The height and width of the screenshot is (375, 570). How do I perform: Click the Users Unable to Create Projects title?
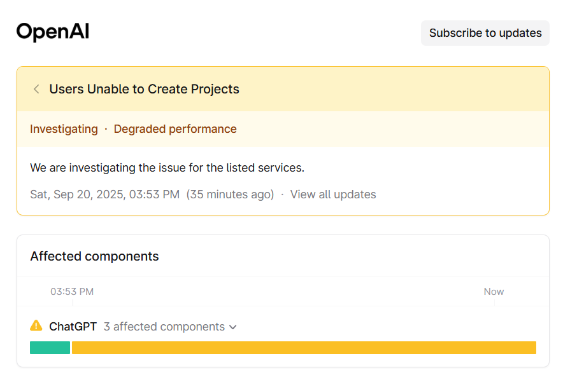(145, 89)
